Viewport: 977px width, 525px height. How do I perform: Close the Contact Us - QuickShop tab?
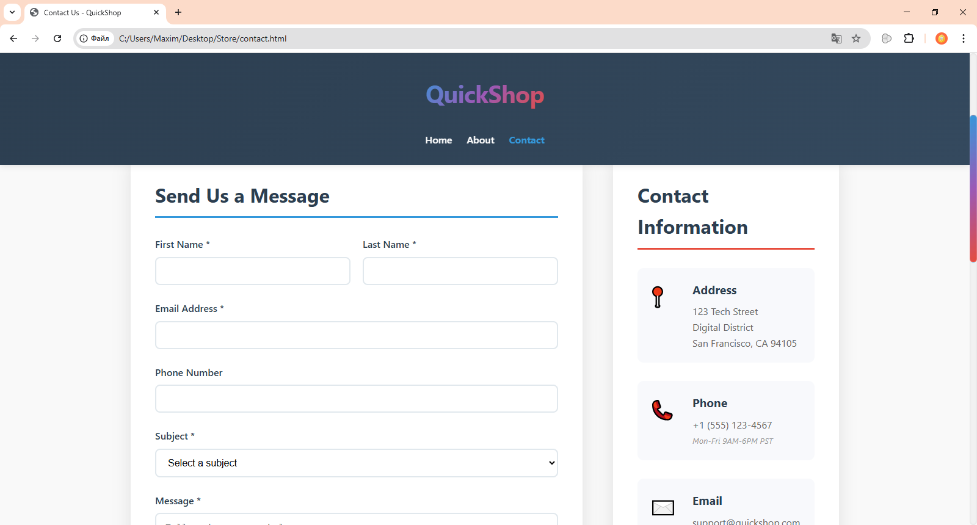pos(156,12)
